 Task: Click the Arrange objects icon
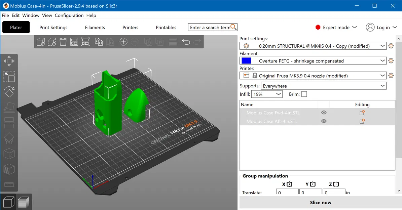click(x=74, y=42)
